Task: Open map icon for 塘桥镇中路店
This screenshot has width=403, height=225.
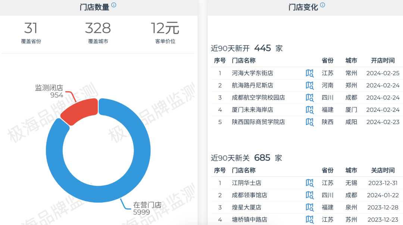Action: [x=310, y=220]
